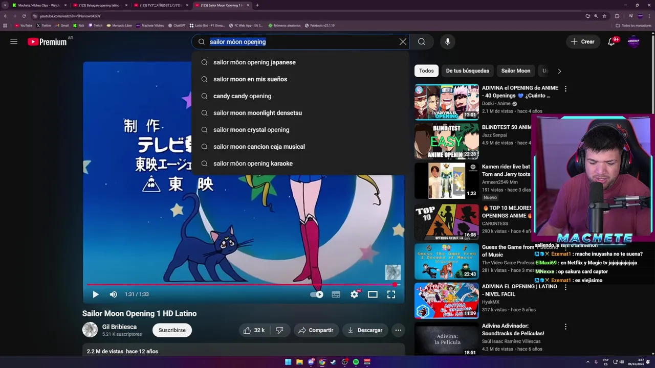The height and width of the screenshot is (368, 655).
Task: Show more filter chips with right arrow
Action: click(559, 72)
